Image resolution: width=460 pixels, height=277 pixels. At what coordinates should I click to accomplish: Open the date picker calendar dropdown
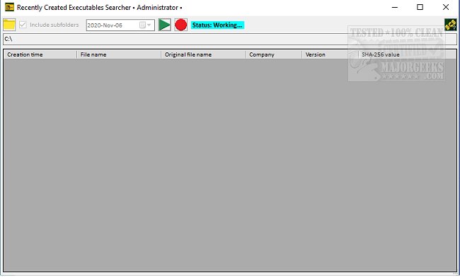click(x=145, y=25)
